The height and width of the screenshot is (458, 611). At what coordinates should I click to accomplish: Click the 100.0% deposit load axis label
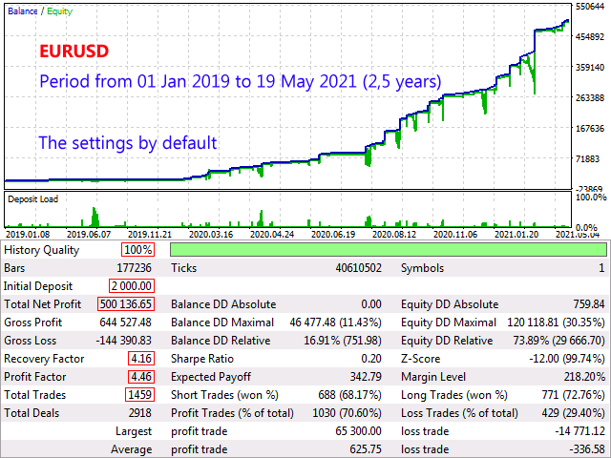click(591, 198)
